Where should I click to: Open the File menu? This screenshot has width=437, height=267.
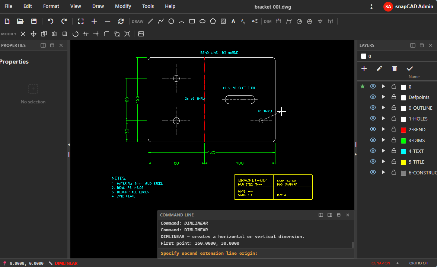tap(8, 6)
